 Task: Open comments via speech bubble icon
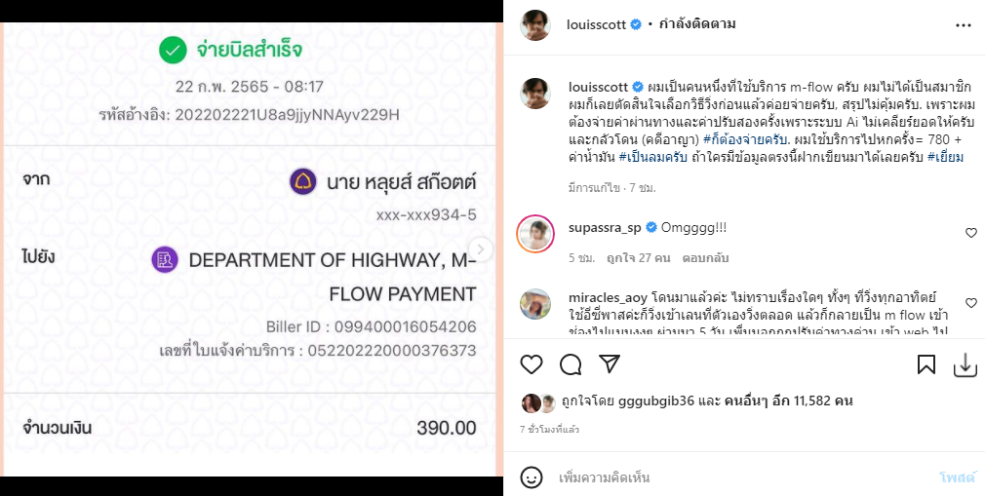tap(571, 364)
